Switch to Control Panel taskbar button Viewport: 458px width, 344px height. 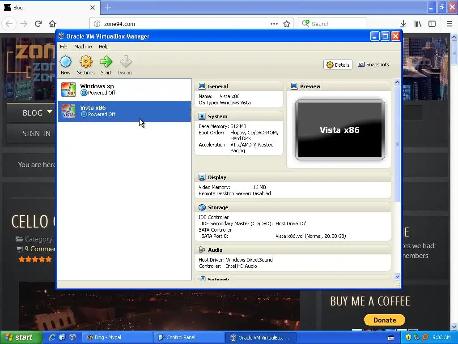click(x=189, y=338)
